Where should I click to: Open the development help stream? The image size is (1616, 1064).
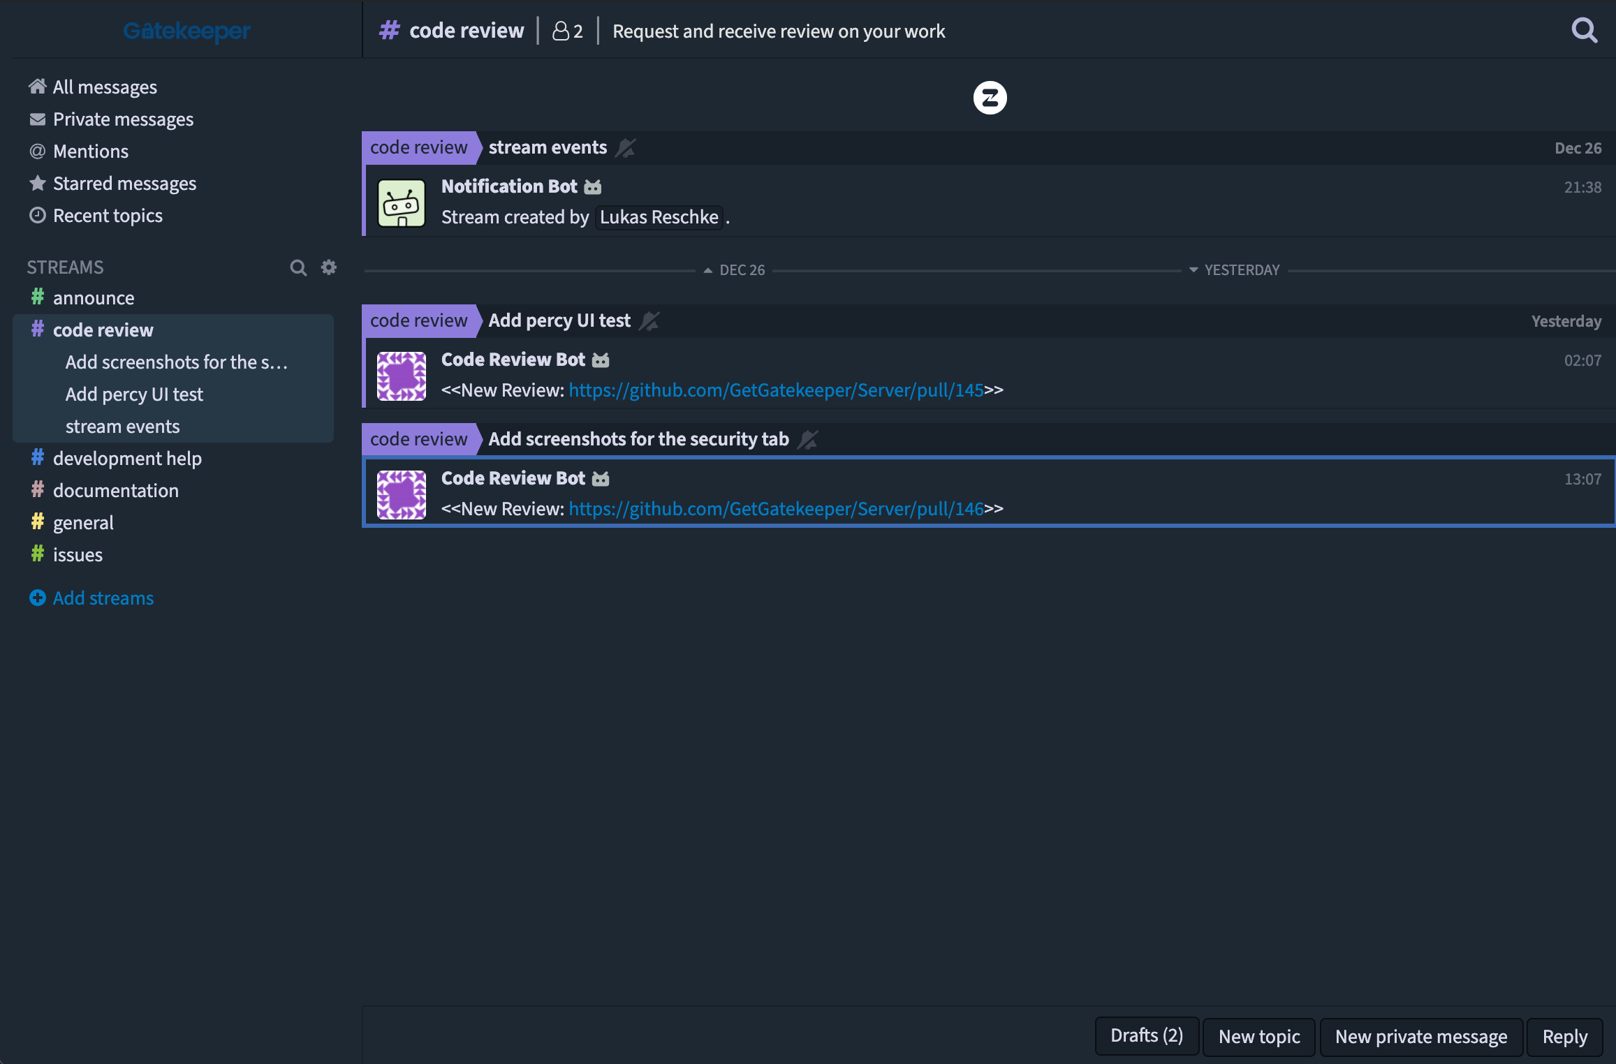pos(127,459)
